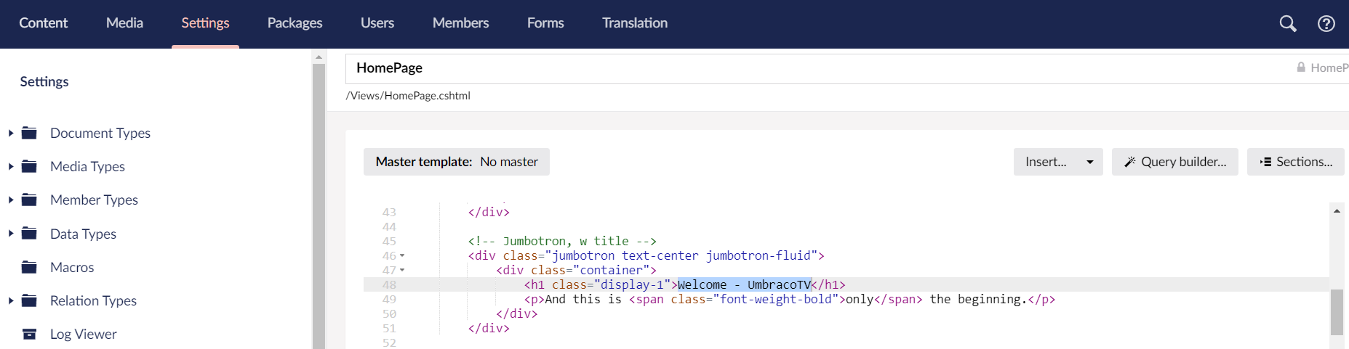Open the Members section
The width and height of the screenshot is (1349, 349).
tap(460, 23)
